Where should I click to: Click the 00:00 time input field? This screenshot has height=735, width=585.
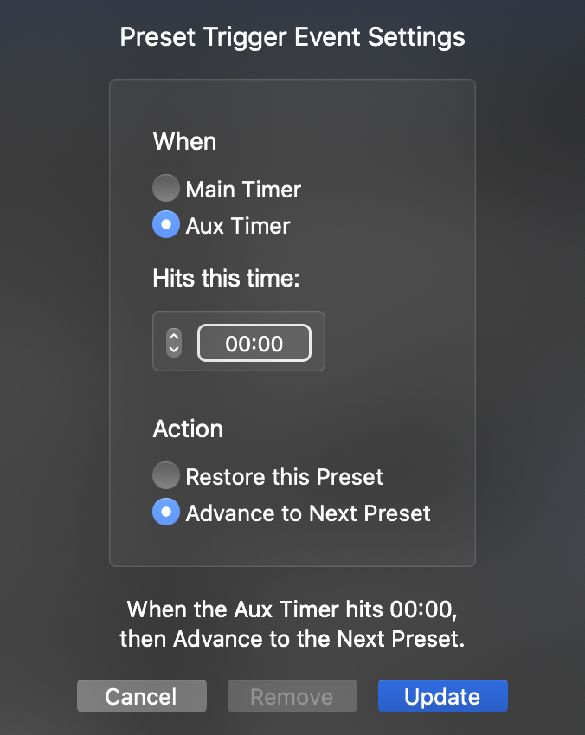pos(254,344)
